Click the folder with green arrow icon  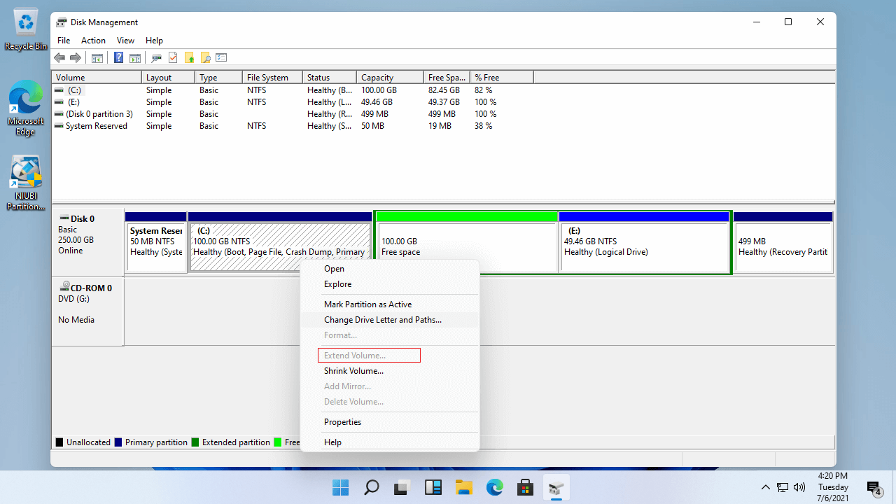(x=189, y=58)
